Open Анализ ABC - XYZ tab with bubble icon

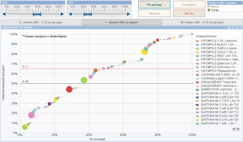(41, 22)
